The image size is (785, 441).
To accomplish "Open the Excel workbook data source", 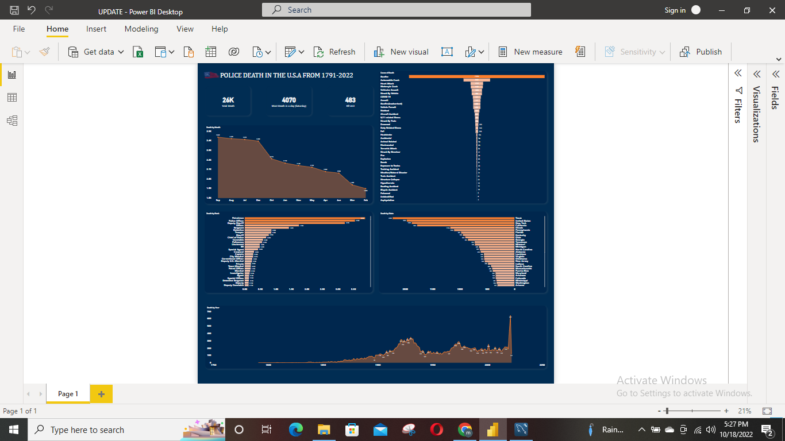I will 138,52.
